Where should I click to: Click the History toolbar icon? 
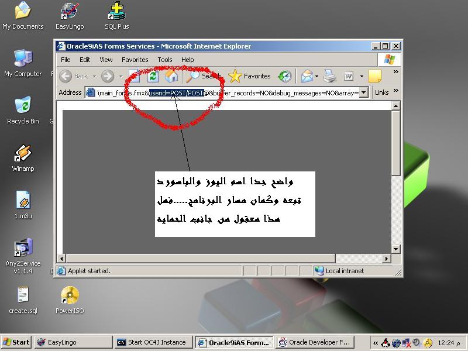point(285,76)
